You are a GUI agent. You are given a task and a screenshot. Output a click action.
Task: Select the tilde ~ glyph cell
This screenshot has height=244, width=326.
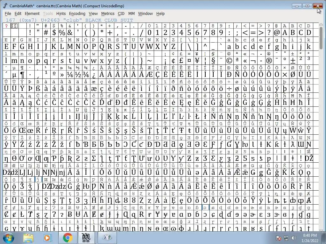tap(150, 61)
